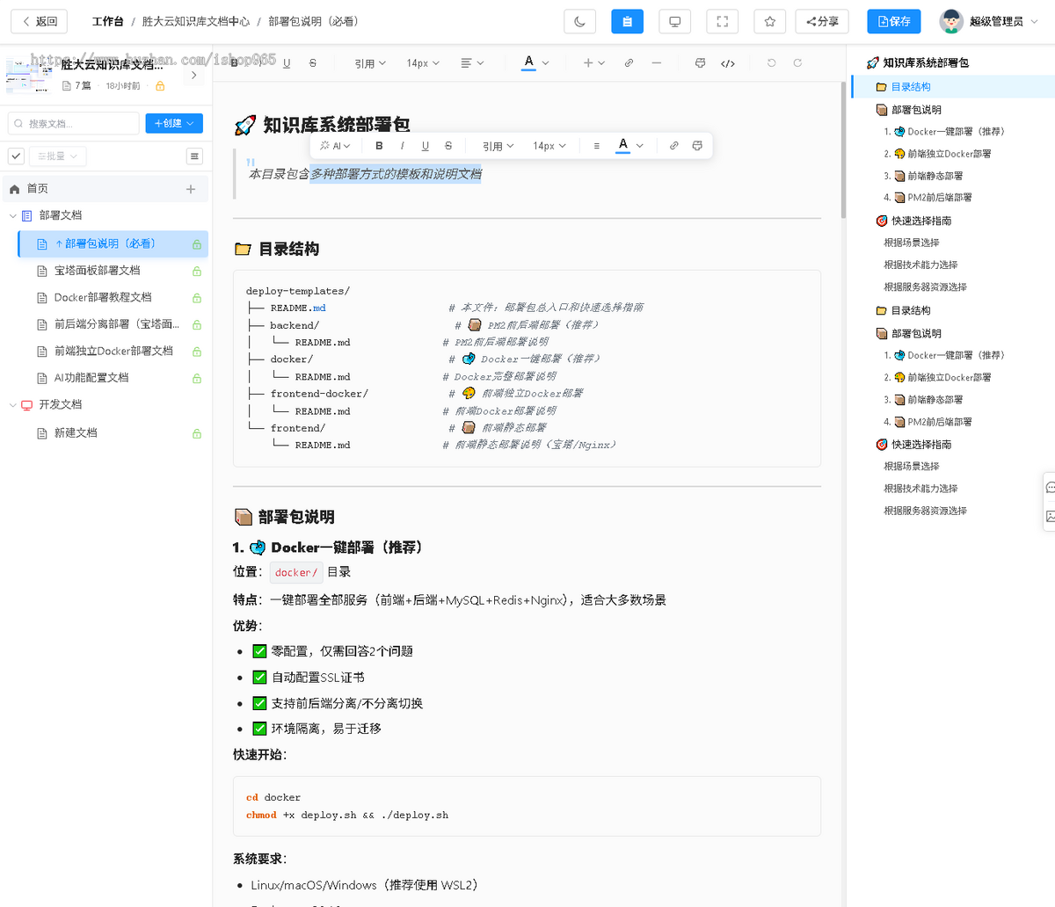Viewport: 1055px width, 907px height.
Task: Apply strikethrough from the top editor toolbar
Action: coord(313,63)
